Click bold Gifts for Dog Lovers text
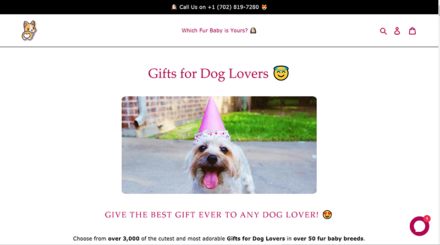This screenshot has height=245, width=440. (x=256, y=238)
